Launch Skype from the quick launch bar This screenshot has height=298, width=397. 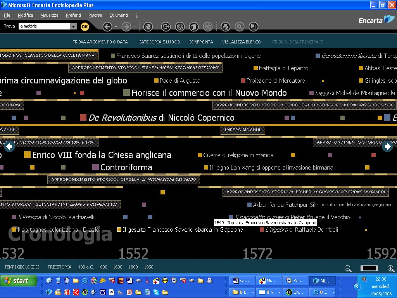[156, 293]
